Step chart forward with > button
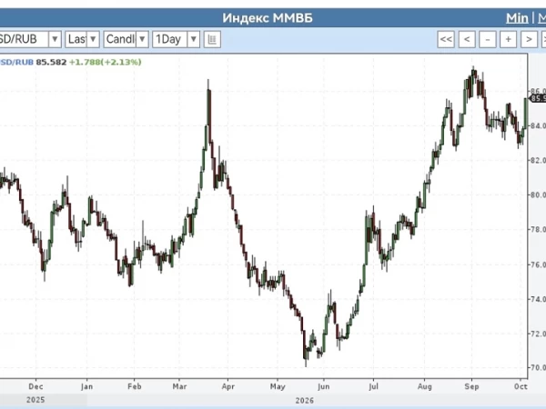 [529, 39]
